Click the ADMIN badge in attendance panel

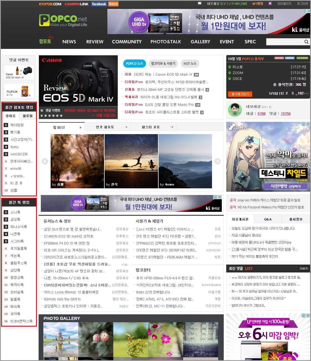coord(279,58)
